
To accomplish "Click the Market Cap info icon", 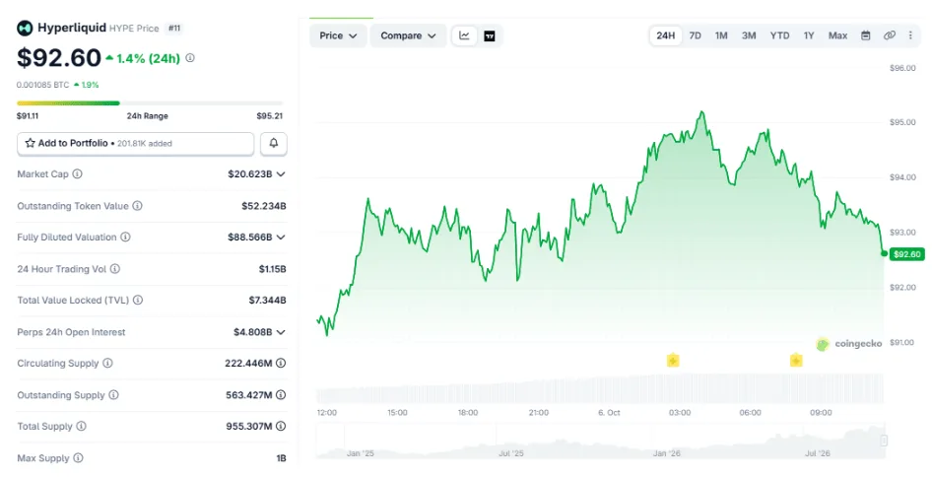I will pos(77,174).
